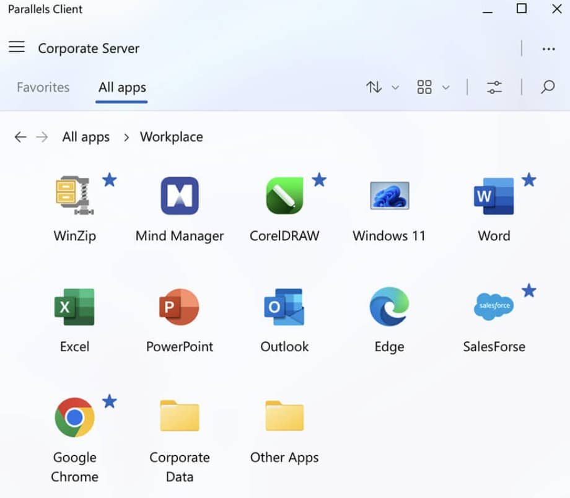
Task: Click the Workplace breadcrumb item
Action: pos(172,137)
